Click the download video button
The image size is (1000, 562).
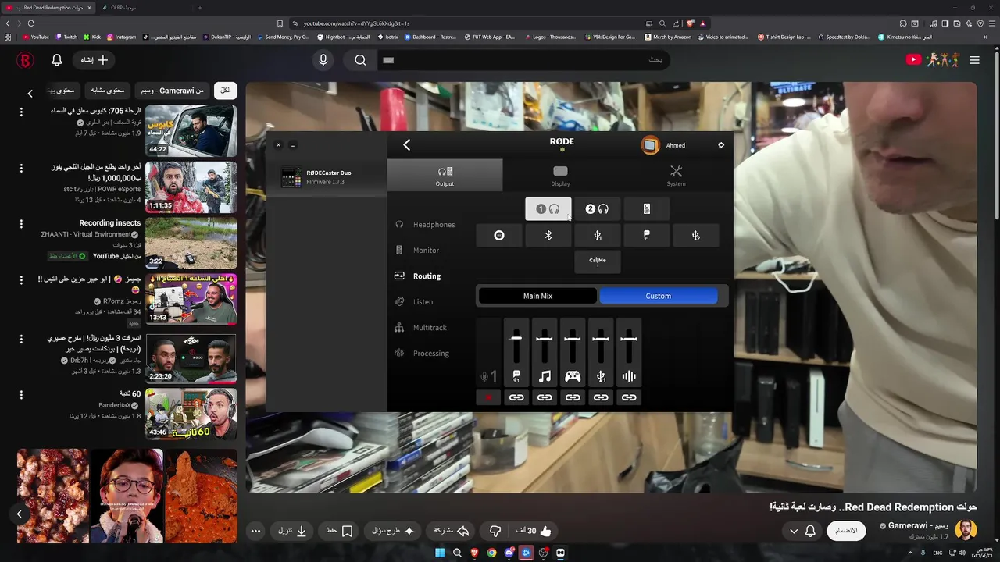pyautogui.click(x=292, y=531)
